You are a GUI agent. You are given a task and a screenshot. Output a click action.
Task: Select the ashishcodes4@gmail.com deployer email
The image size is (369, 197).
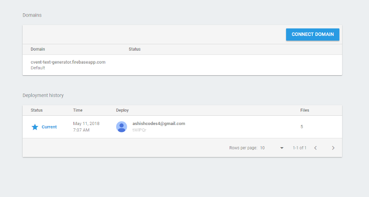point(159,124)
